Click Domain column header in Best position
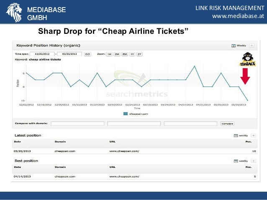The width and height of the screenshot is (267, 200). [60, 167]
